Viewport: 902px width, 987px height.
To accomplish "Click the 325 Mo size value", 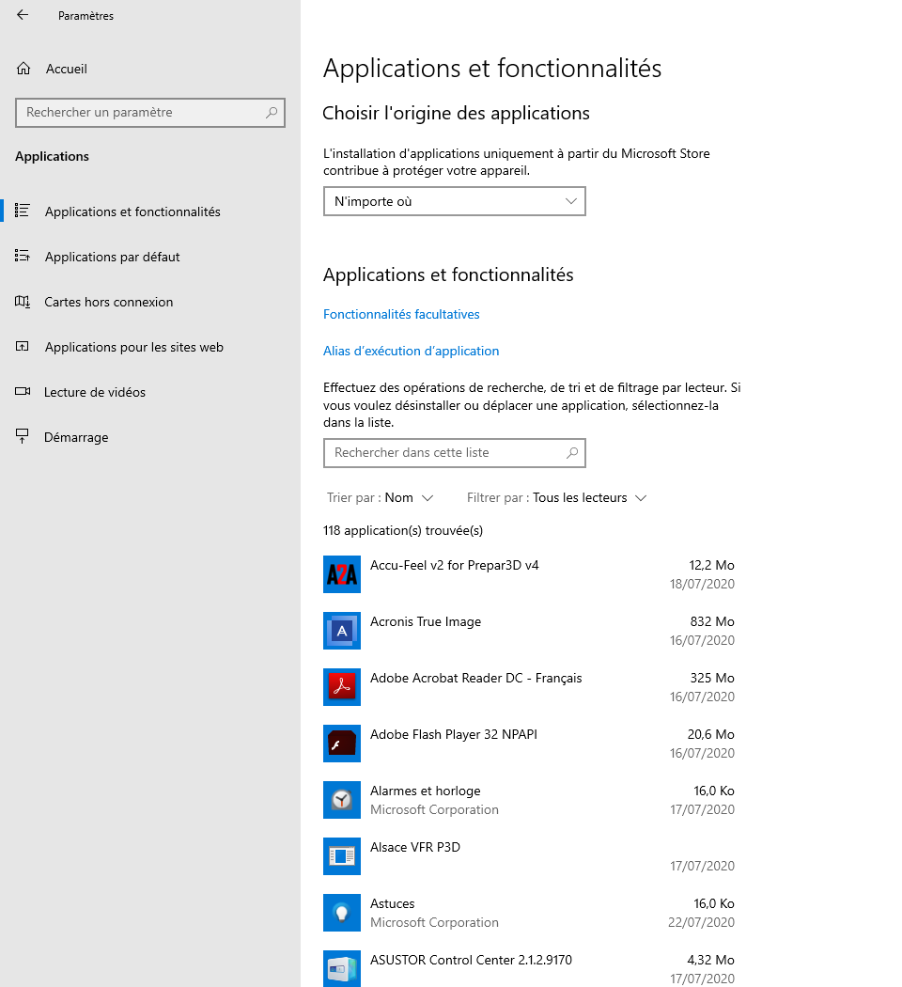I will coord(712,678).
